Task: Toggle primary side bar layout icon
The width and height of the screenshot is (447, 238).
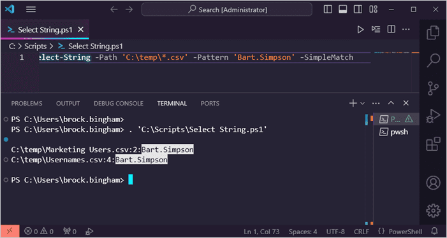Action: (x=328, y=10)
